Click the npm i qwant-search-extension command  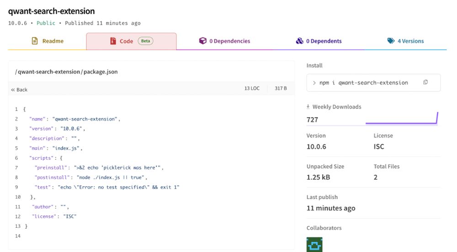click(x=363, y=83)
